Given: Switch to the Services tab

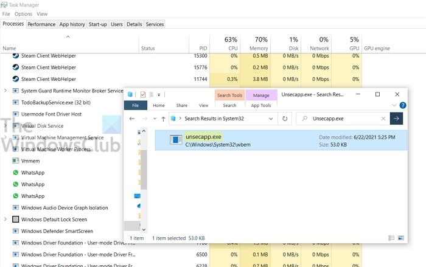Looking at the screenshot, I should click(x=155, y=24).
